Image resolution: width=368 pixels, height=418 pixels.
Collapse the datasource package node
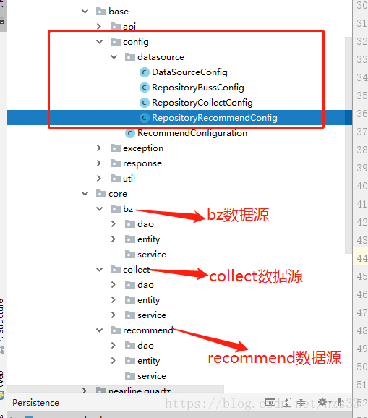pyautogui.click(x=114, y=57)
